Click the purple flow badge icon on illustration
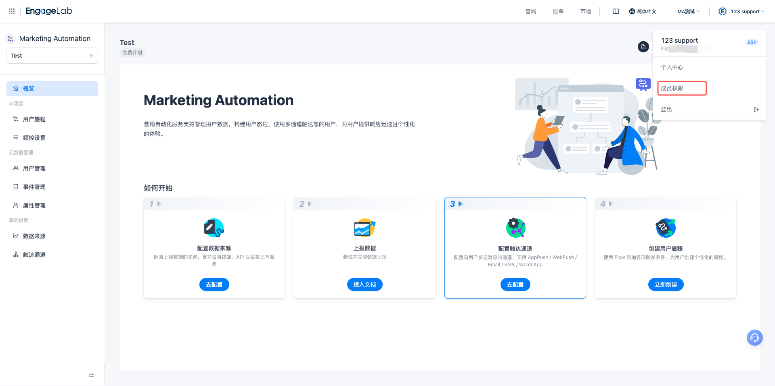The height and width of the screenshot is (386, 775). click(643, 84)
